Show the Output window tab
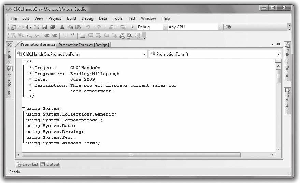The height and width of the screenshot is (183, 300). tap(50, 164)
